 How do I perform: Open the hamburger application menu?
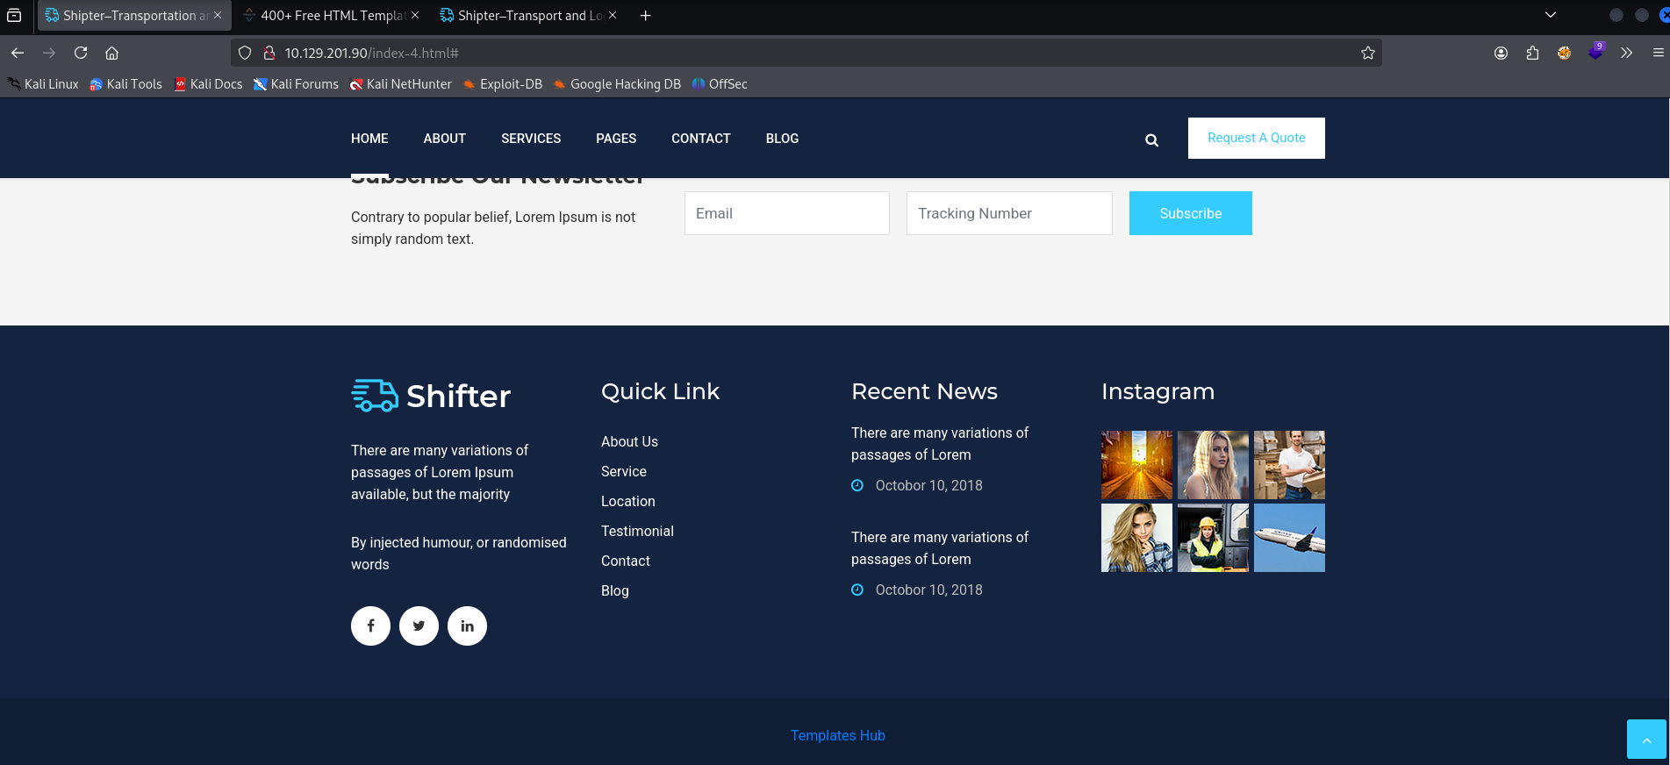point(1658,54)
